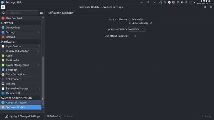Click Highlight Changed Settings button
Viewport: 214px width, 120px height.
pyautogui.click(x=22, y=116)
